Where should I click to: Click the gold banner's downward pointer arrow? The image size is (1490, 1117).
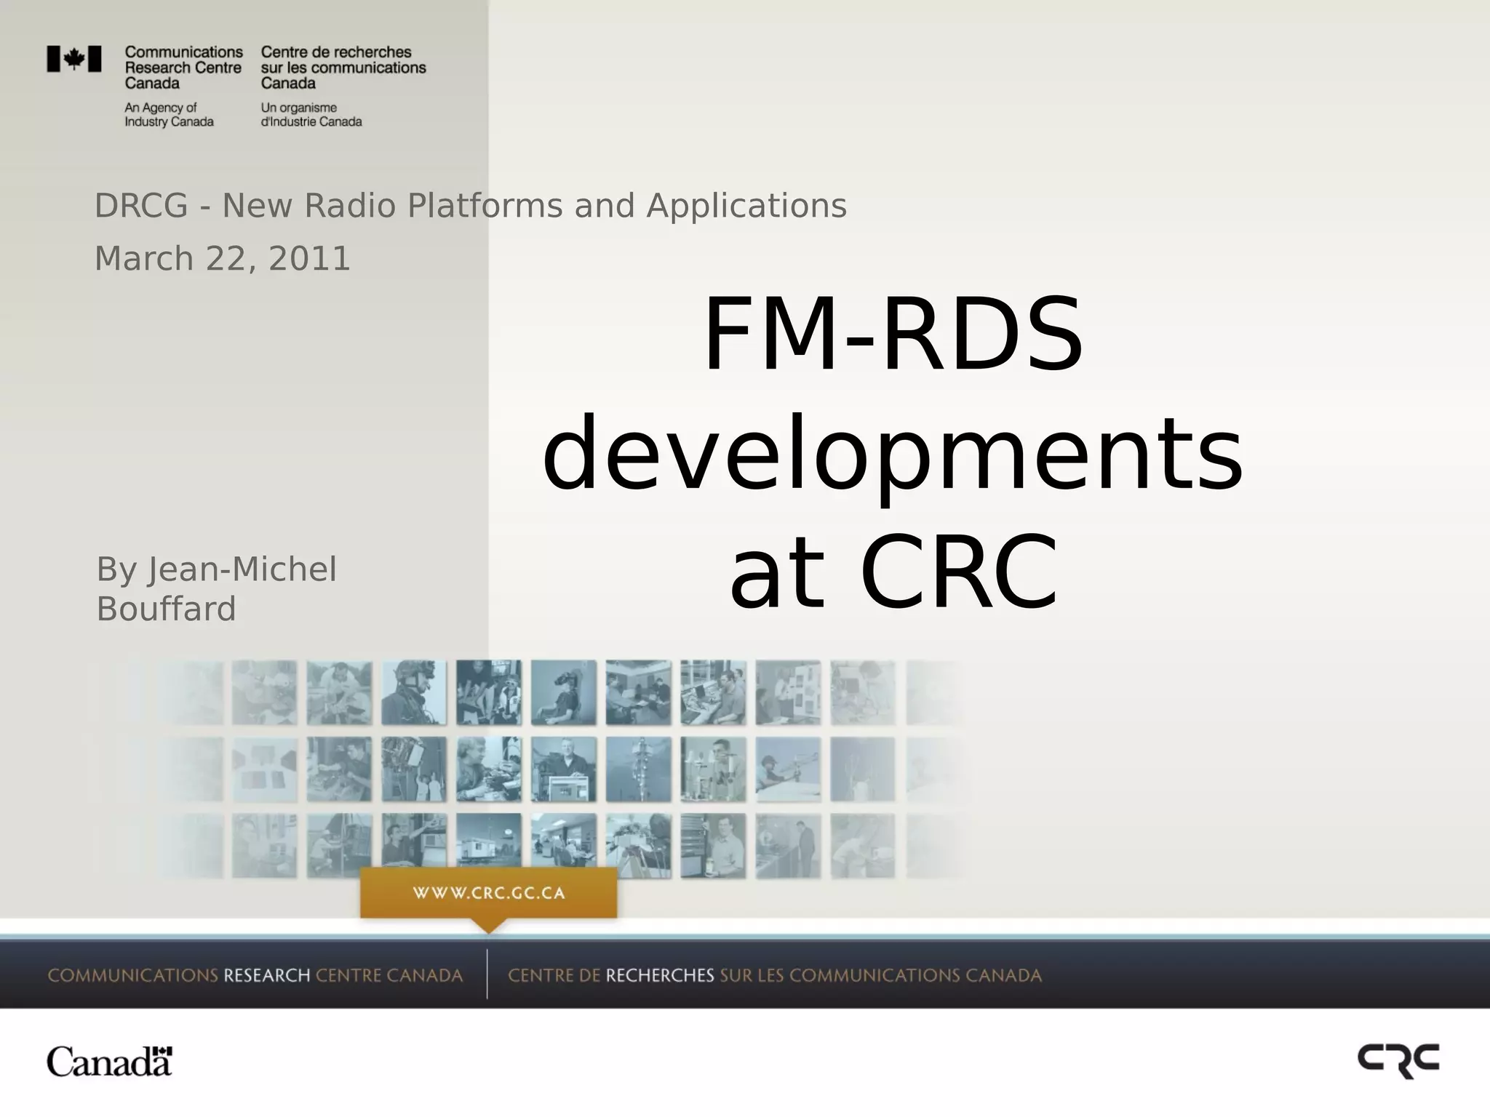coord(488,926)
